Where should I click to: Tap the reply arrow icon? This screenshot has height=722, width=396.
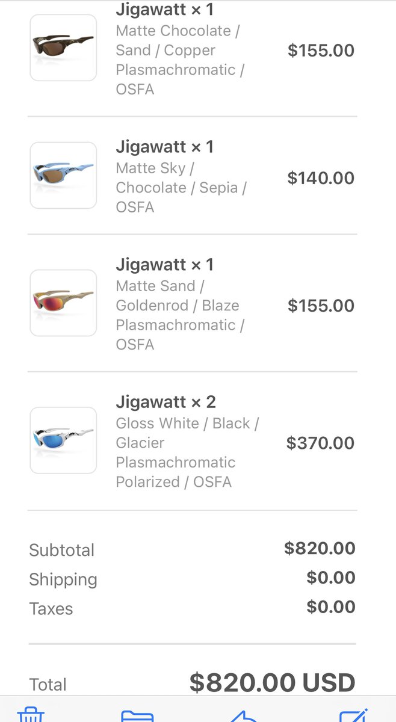(244, 715)
